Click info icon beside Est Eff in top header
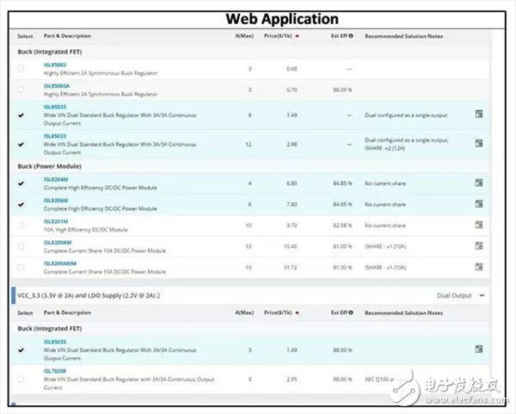Viewport: 516px width, 414px height. [351, 36]
